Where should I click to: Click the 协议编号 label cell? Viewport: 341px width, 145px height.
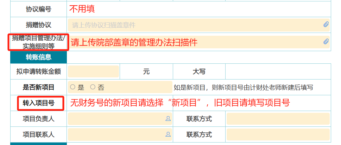point(38,9)
